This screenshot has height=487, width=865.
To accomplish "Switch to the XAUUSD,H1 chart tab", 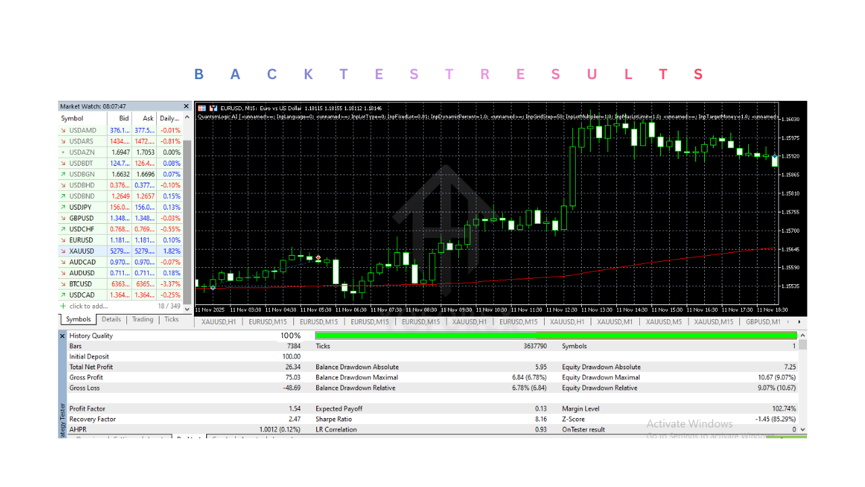I will point(218,322).
